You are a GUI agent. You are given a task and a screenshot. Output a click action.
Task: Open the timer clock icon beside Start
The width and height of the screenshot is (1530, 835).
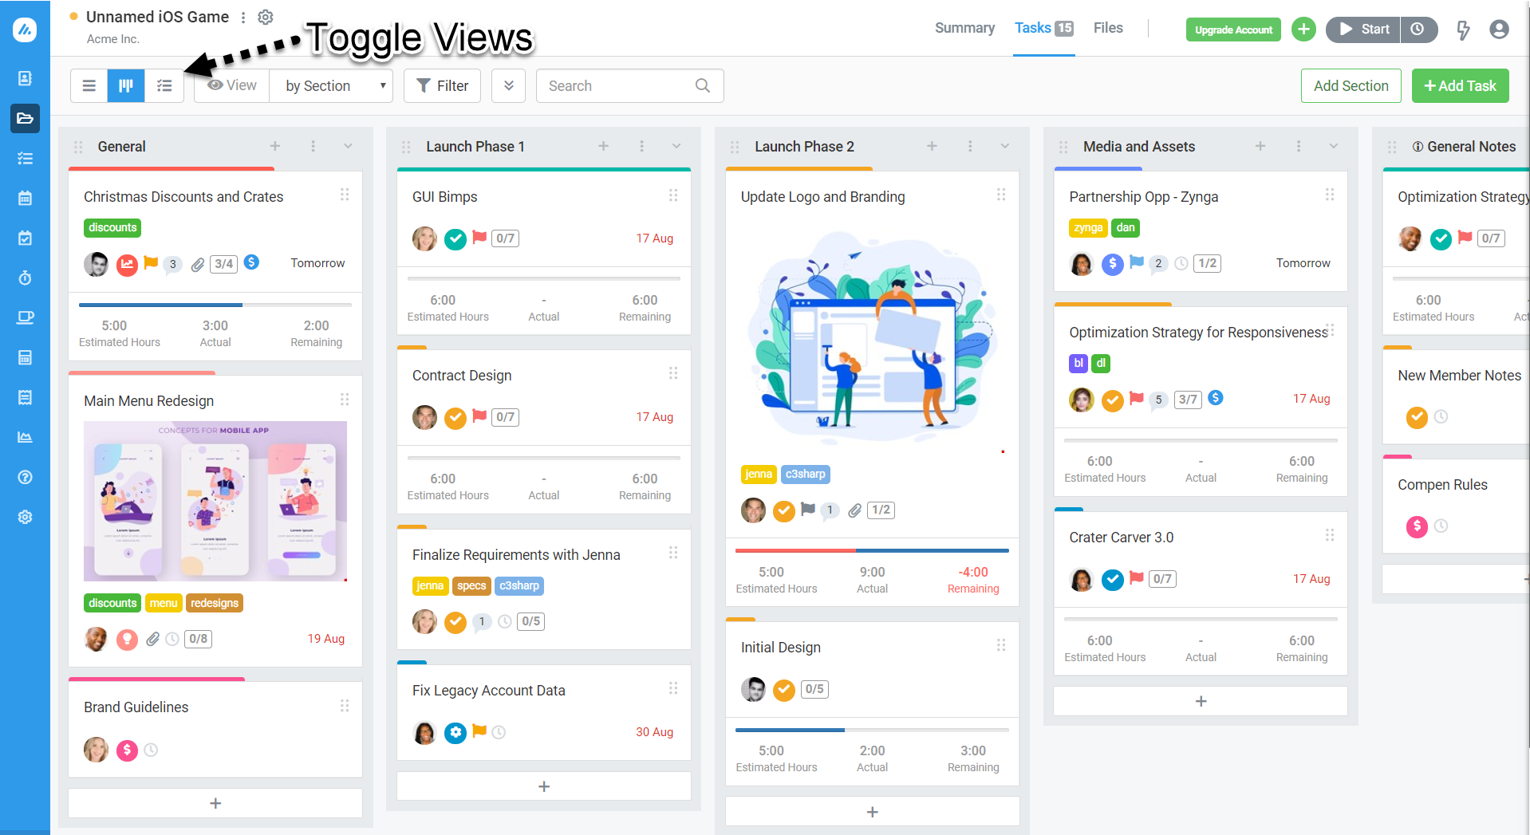1418,30
